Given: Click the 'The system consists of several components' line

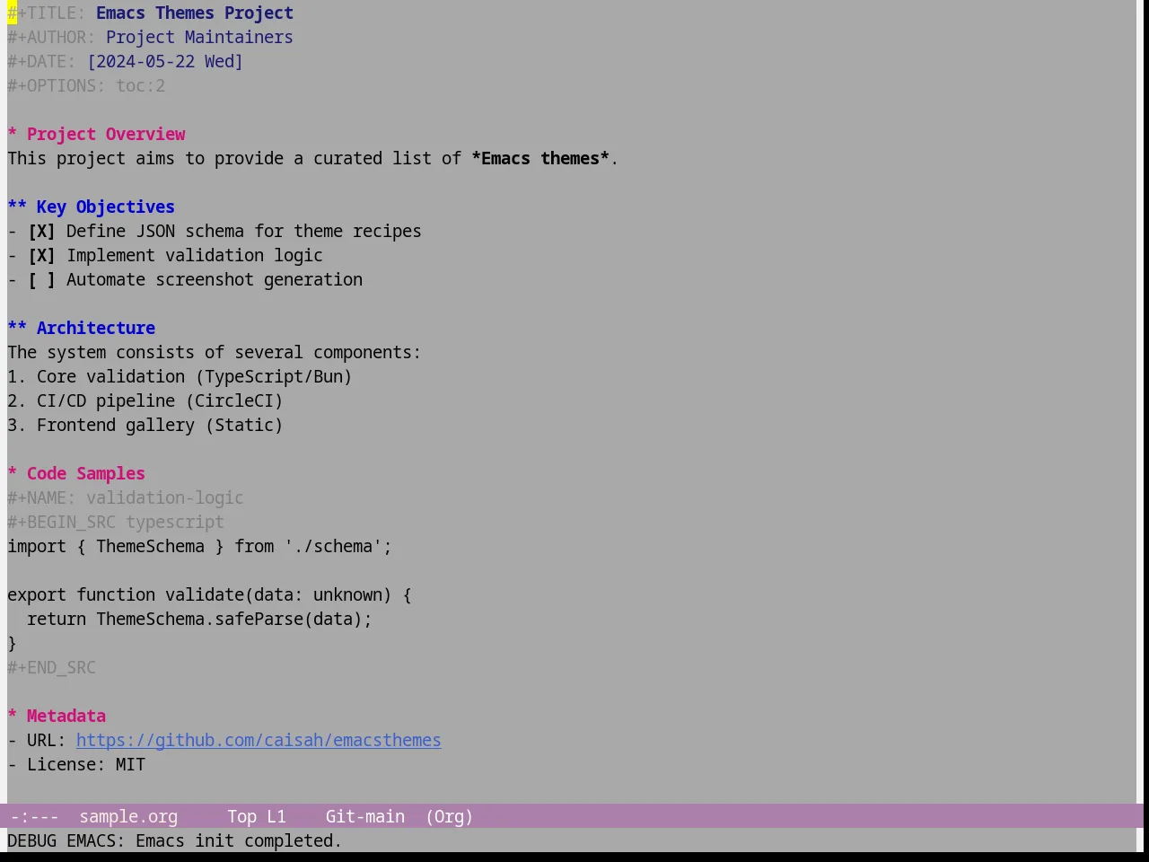Looking at the screenshot, I should (x=214, y=353).
